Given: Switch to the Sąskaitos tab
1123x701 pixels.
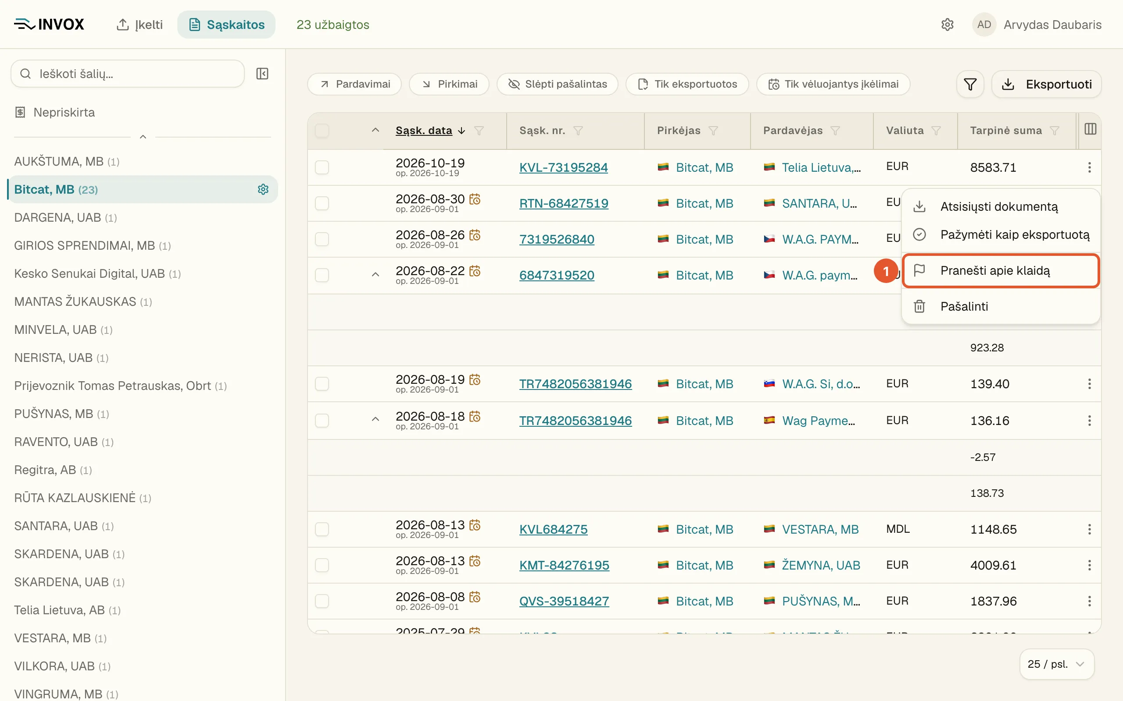Looking at the screenshot, I should click(226, 25).
